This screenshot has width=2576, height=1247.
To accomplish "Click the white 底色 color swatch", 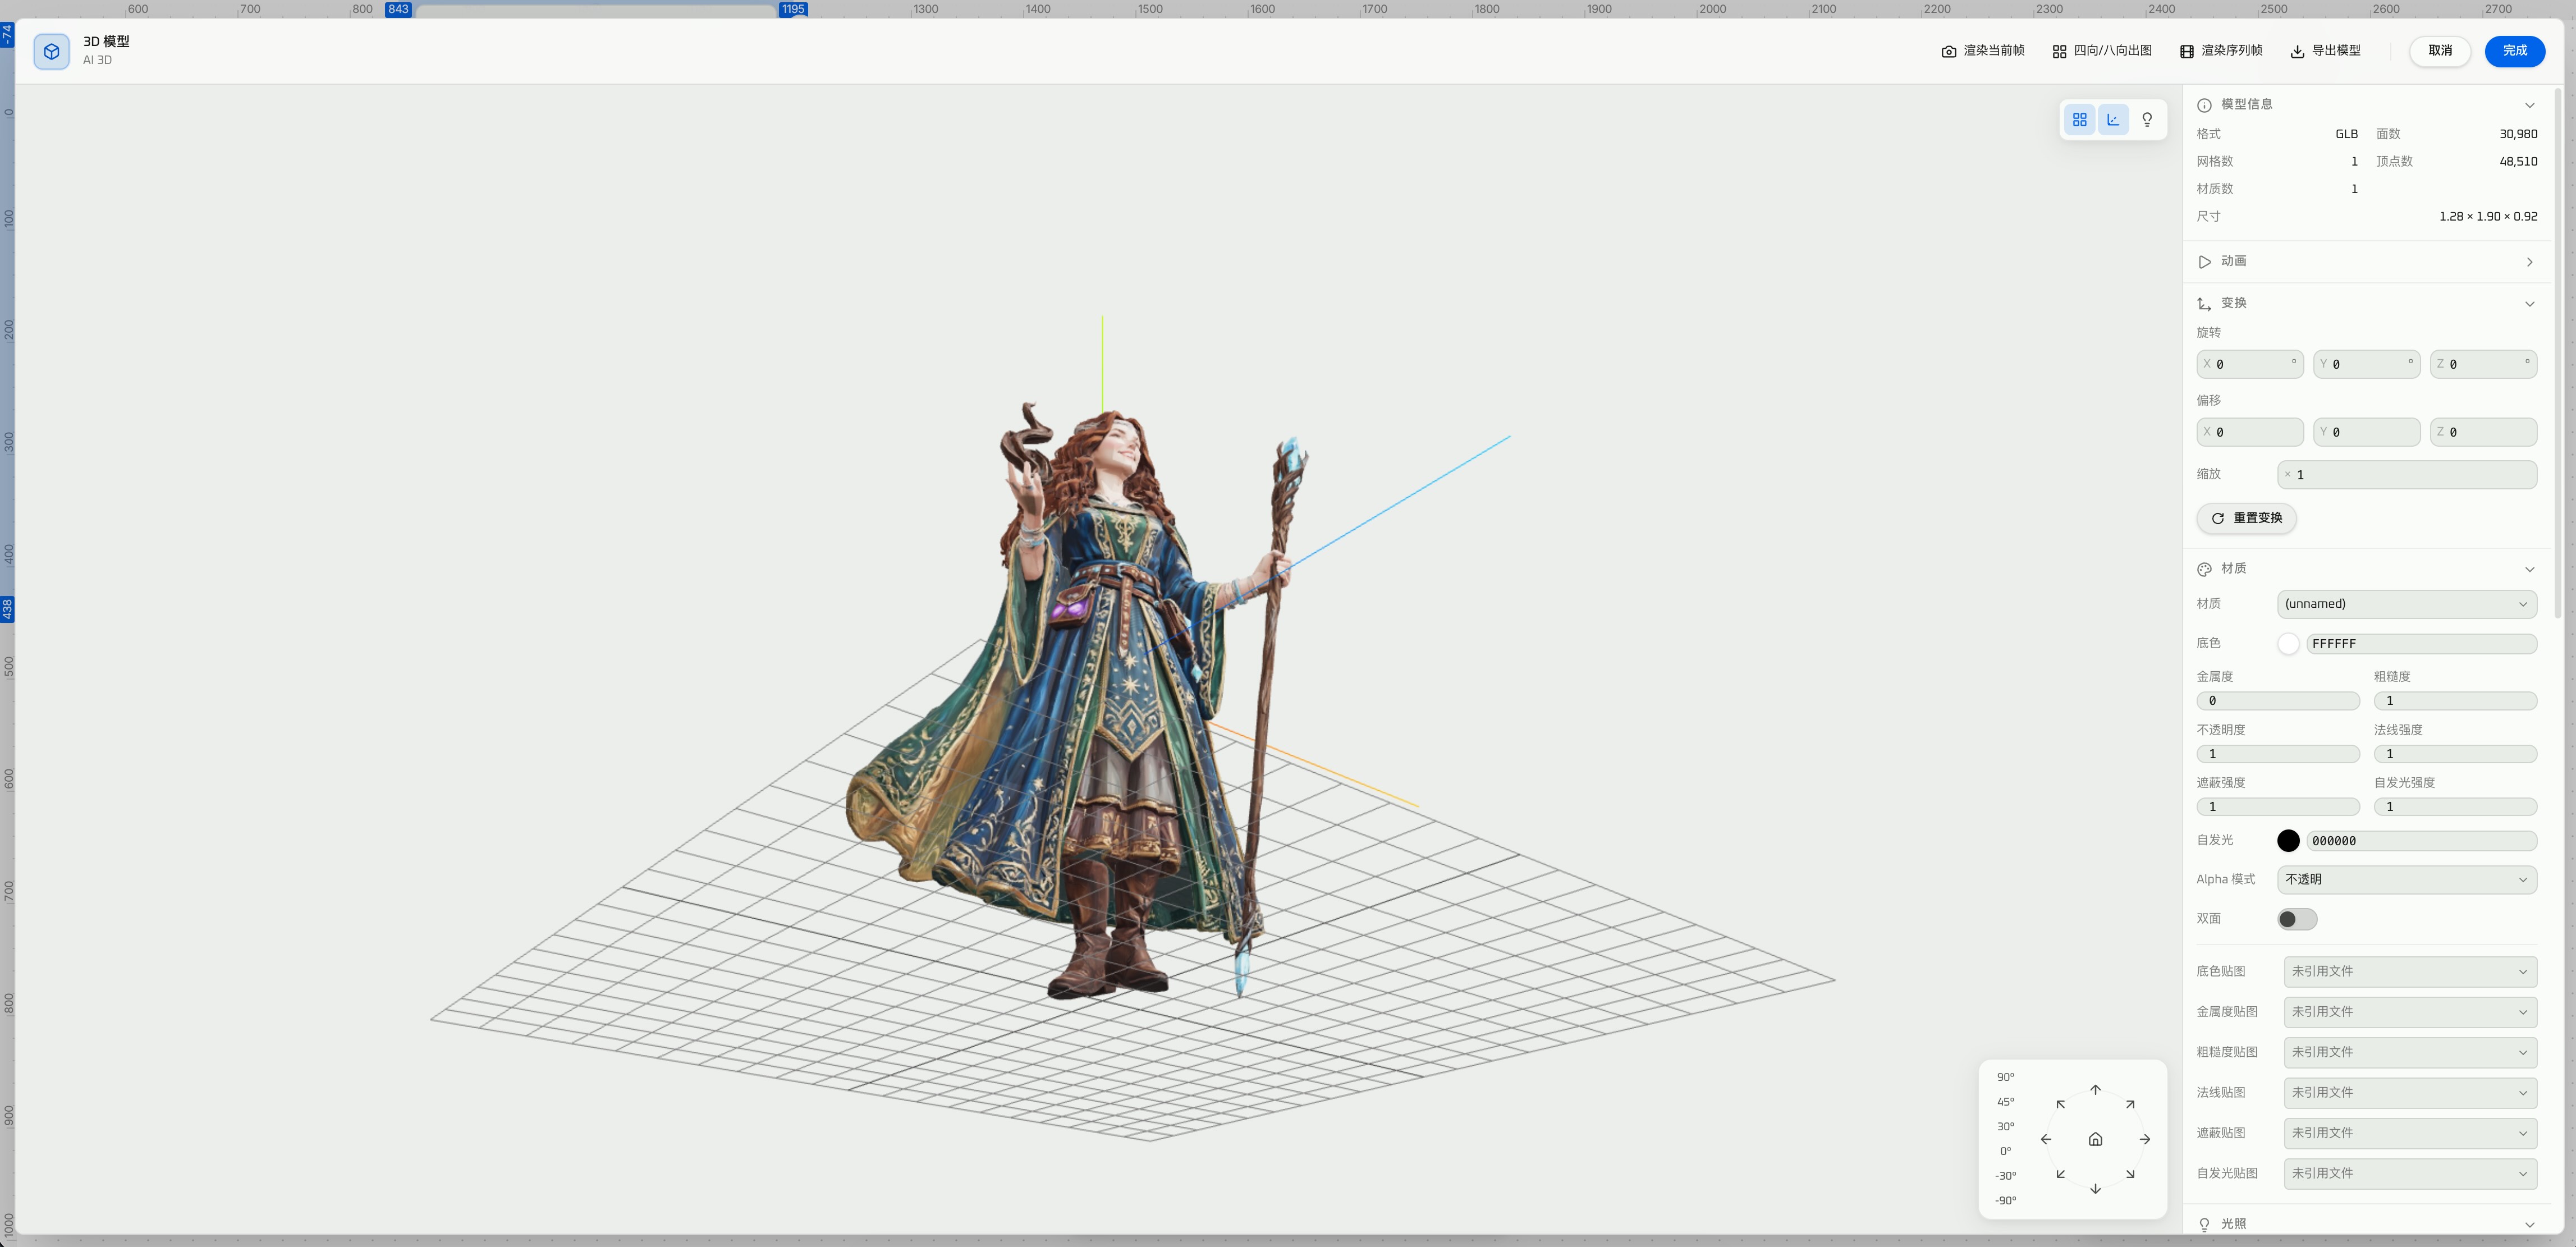I will click(2288, 644).
